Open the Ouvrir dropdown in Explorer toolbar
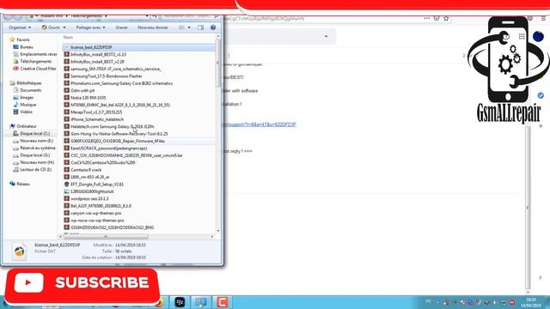Image resolution: width=550 pixels, height=309 pixels. (x=53, y=27)
